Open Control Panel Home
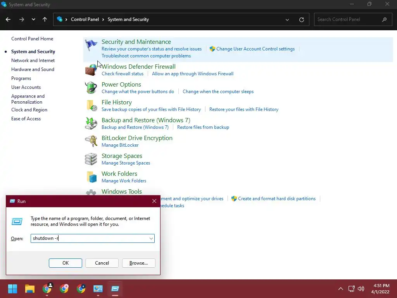Image resolution: width=397 pixels, height=298 pixels. (x=32, y=39)
